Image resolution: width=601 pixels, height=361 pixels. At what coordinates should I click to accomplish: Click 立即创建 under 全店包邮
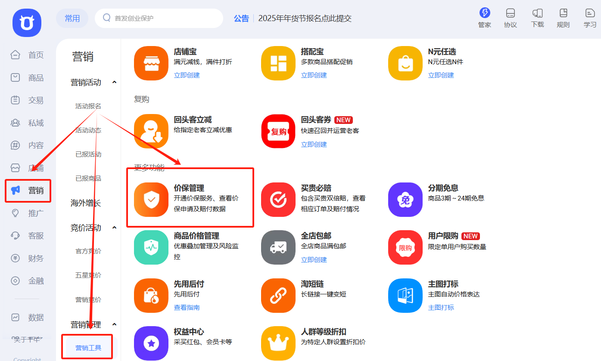314,260
